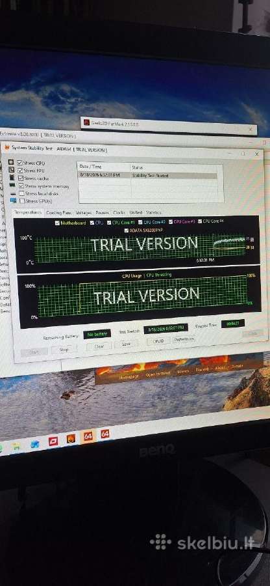Click the CPU Throttling graph label

(159, 275)
